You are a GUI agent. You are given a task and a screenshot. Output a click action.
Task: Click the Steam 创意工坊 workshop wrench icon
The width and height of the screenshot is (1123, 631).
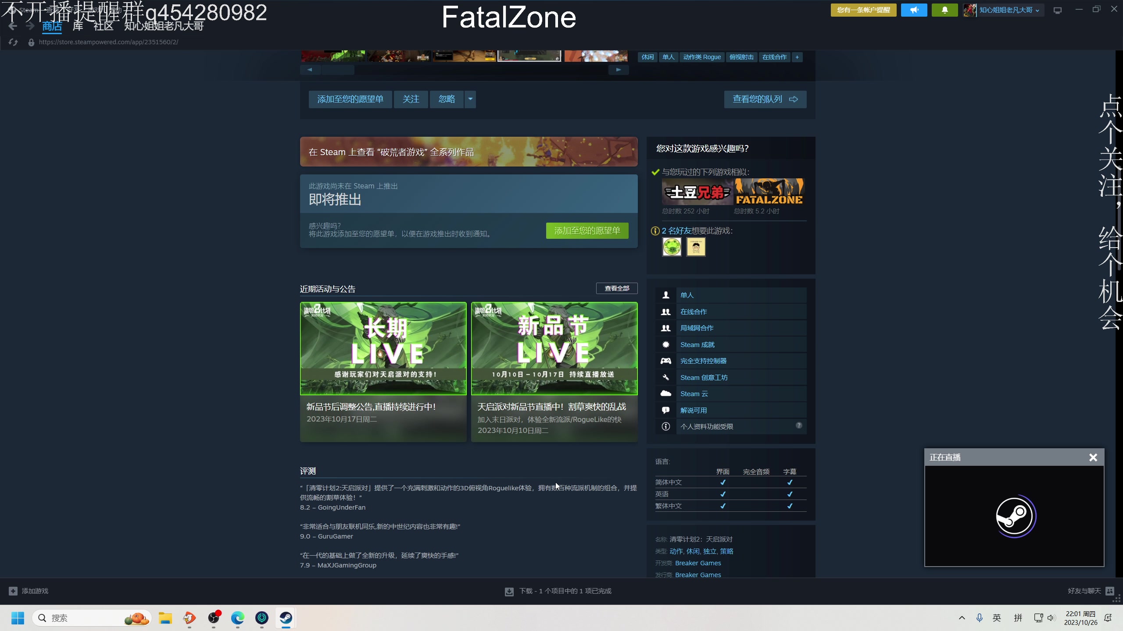(x=665, y=378)
